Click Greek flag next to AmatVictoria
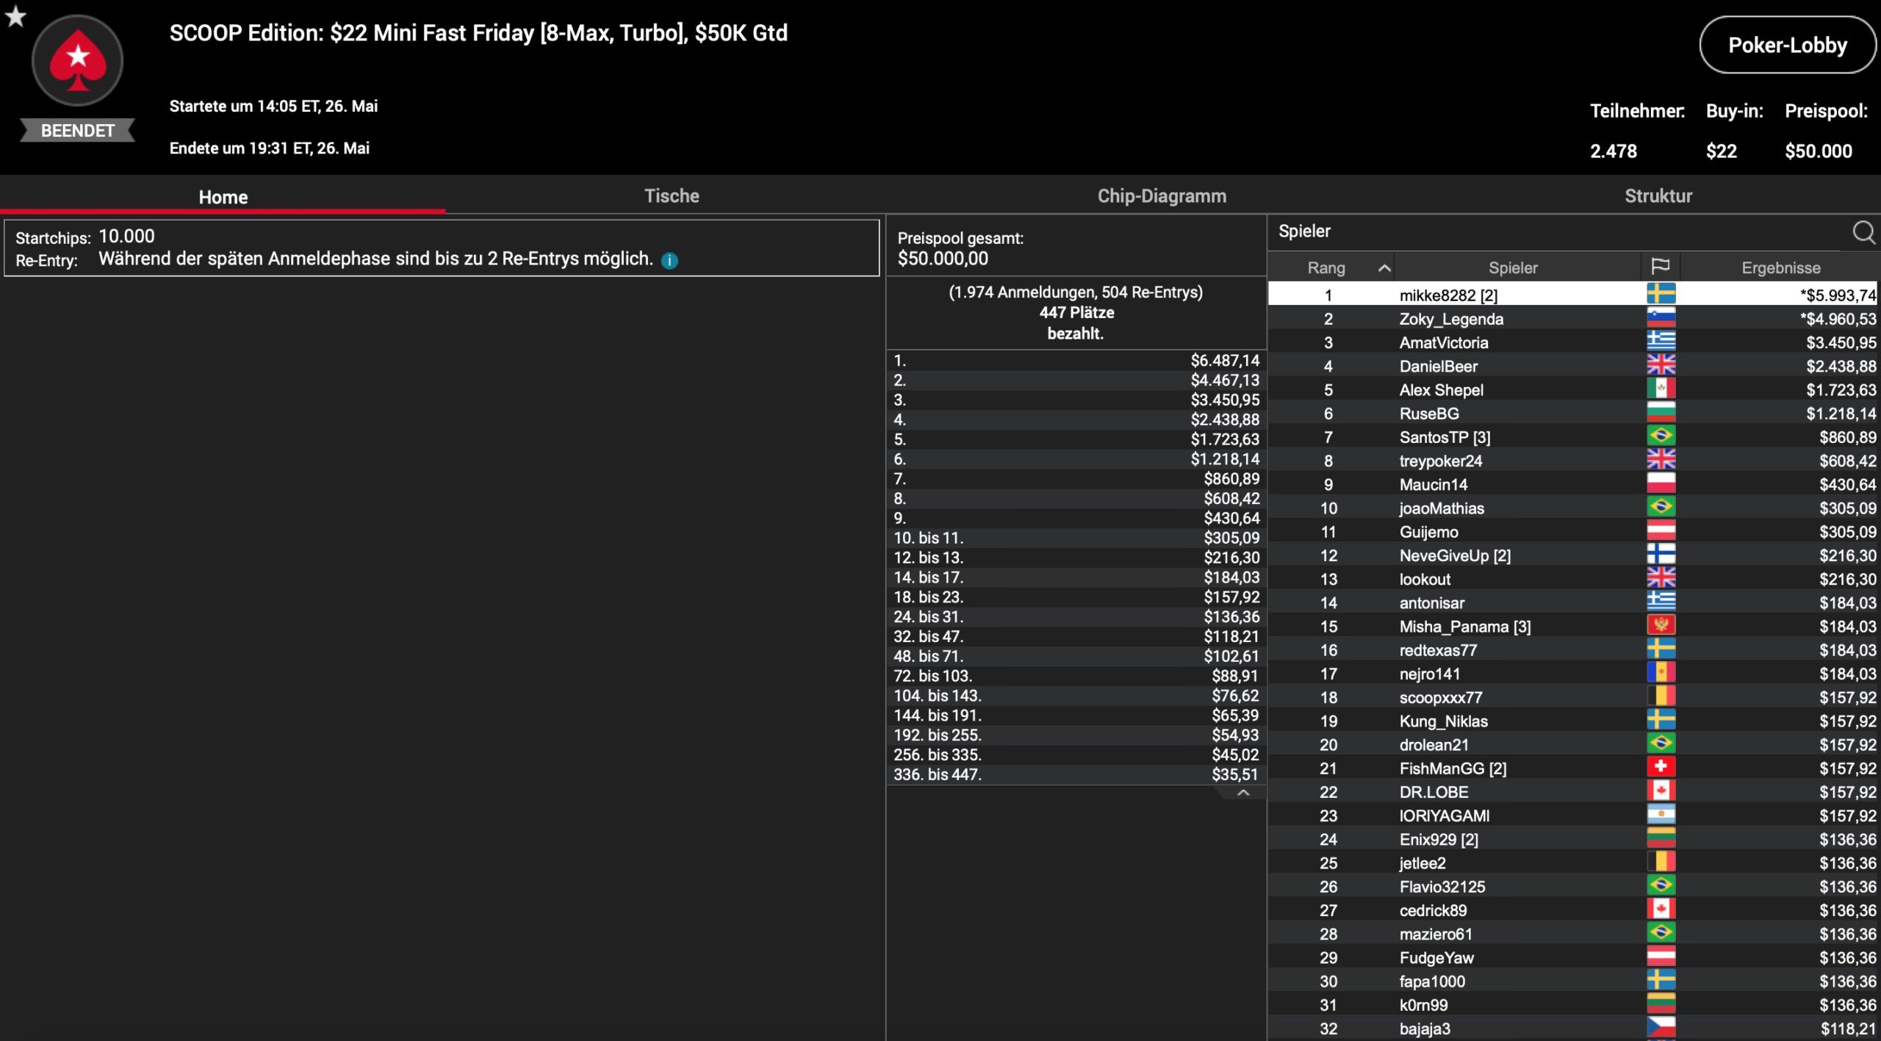1881x1041 pixels. point(1660,342)
